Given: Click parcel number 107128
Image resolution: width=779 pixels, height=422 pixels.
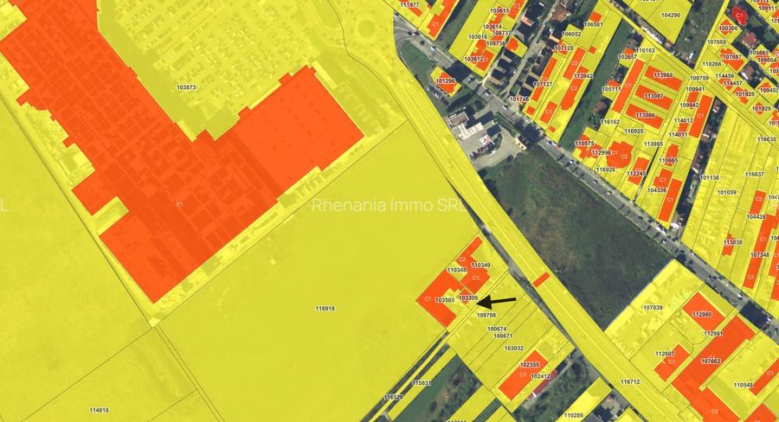Looking at the screenshot, I should [x=563, y=48].
